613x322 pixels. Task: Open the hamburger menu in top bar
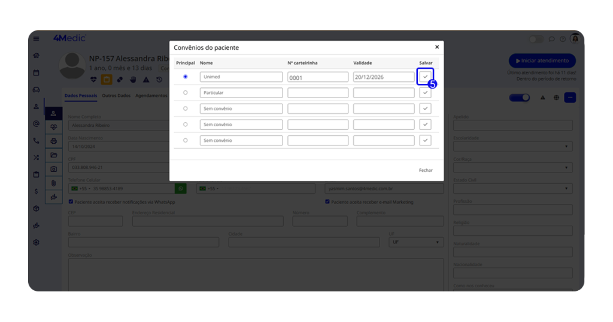[37, 39]
